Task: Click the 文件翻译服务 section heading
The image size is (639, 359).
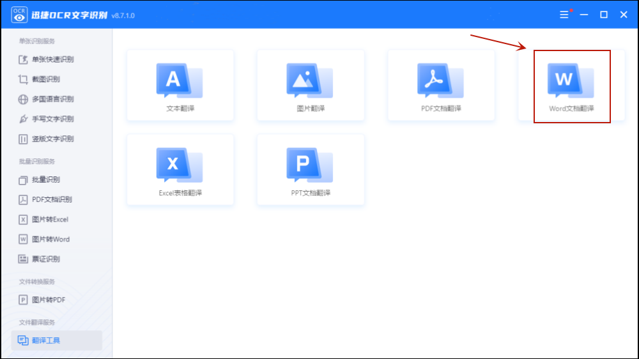Action: coord(36,323)
